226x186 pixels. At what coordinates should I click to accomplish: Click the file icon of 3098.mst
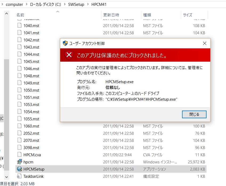click(x=19, y=148)
